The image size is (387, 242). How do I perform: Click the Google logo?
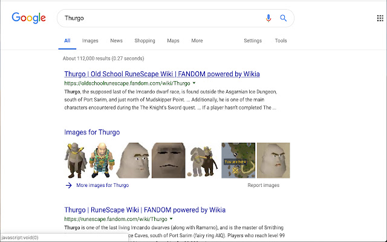[28, 18]
